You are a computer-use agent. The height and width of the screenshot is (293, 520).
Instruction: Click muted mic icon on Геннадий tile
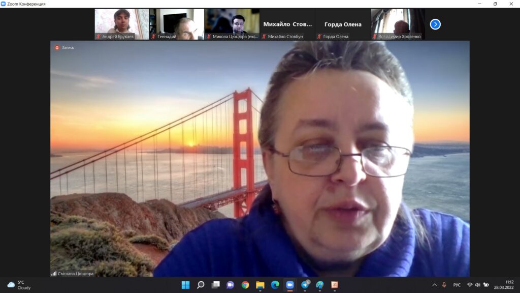(x=153, y=37)
